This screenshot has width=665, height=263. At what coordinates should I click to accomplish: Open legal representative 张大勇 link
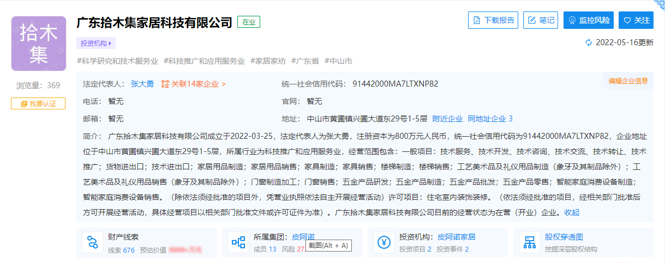(142, 84)
